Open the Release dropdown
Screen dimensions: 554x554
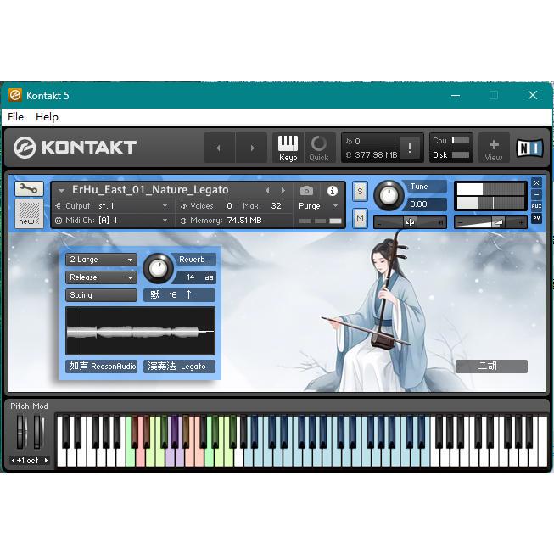101,277
